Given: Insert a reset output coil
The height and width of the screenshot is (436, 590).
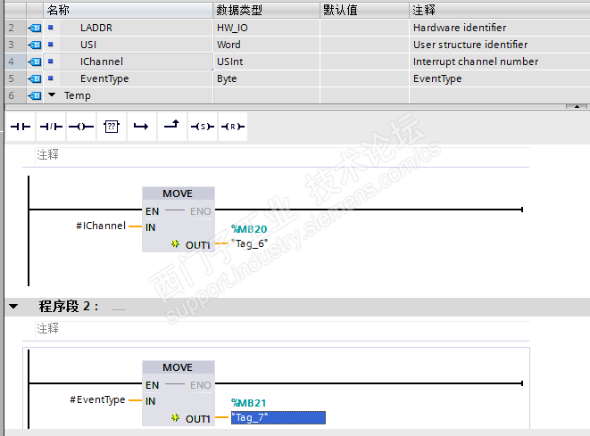Looking at the screenshot, I should (233, 127).
